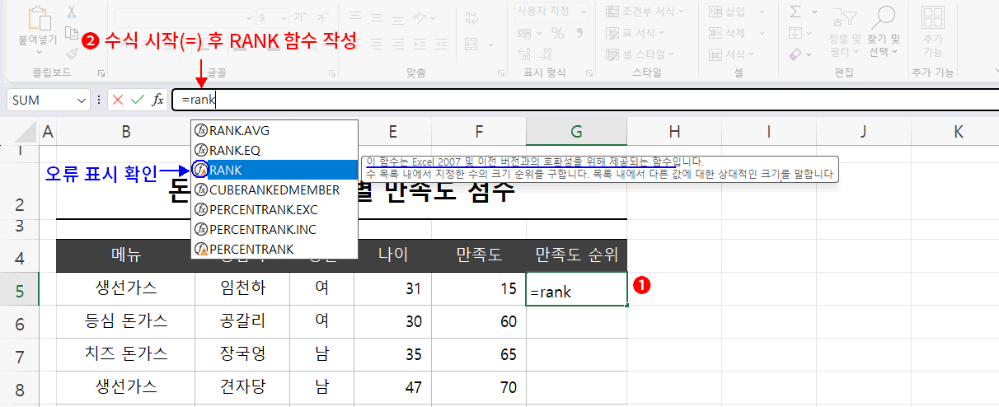This screenshot has width=999, height=407.
Task: Click the Cancel (X) button in formula bar
Action: click(x=118, y=100)
